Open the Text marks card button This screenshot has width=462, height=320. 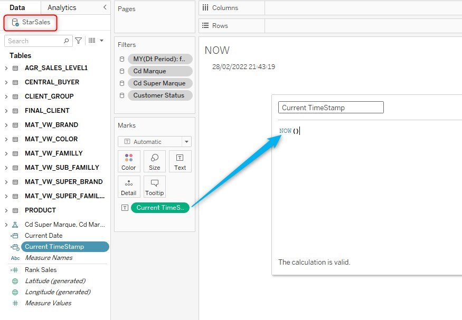180,161
